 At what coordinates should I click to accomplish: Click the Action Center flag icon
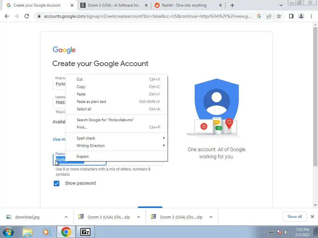[279, 232]
